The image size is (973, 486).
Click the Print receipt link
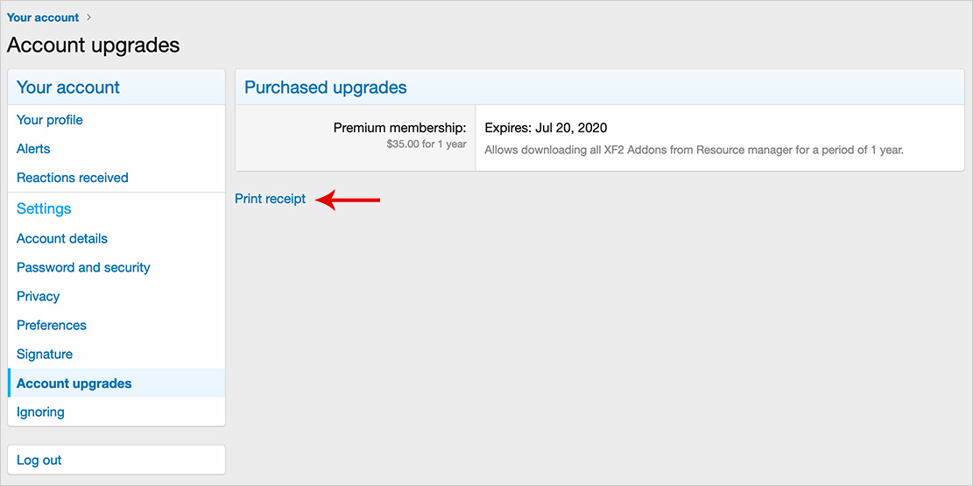[x=271, y=199]
